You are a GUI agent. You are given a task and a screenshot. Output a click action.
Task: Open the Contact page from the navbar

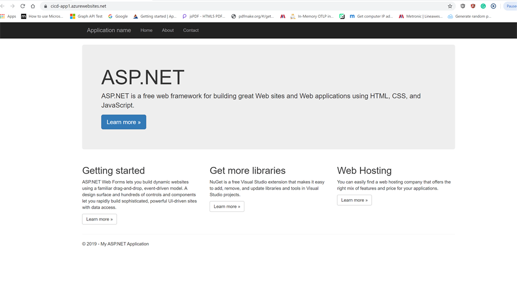click(x=190, y=30)
